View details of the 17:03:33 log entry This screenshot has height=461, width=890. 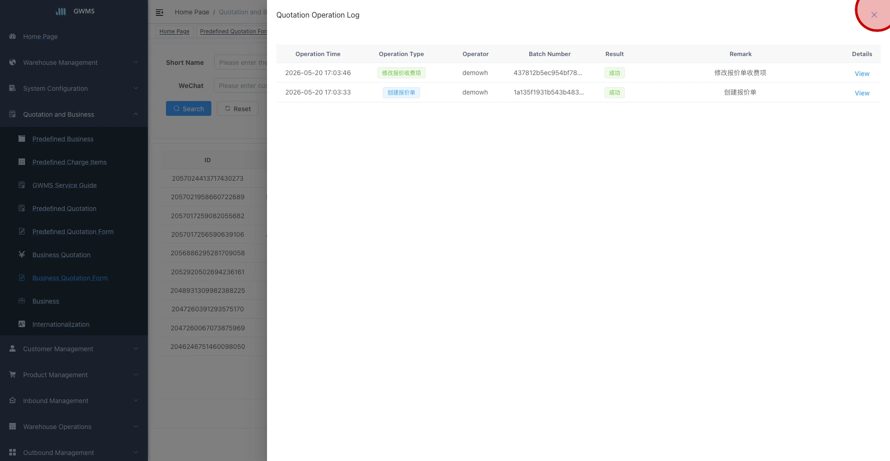[x=862, y=93]
